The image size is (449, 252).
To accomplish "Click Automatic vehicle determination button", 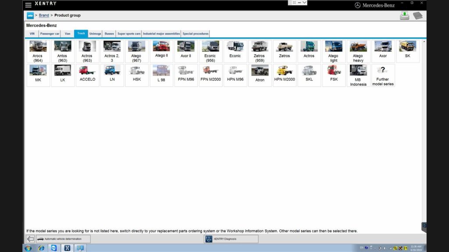I will (x=63, y=239).
